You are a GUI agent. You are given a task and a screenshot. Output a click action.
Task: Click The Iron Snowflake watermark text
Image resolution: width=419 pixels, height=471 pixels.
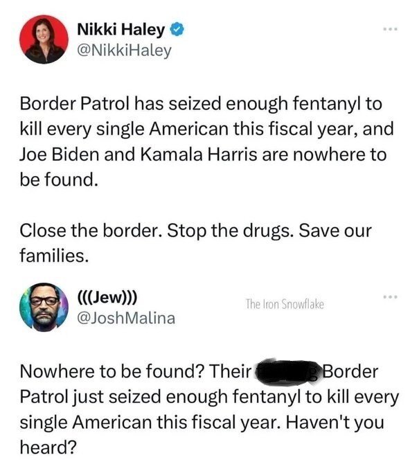point(285,304)
